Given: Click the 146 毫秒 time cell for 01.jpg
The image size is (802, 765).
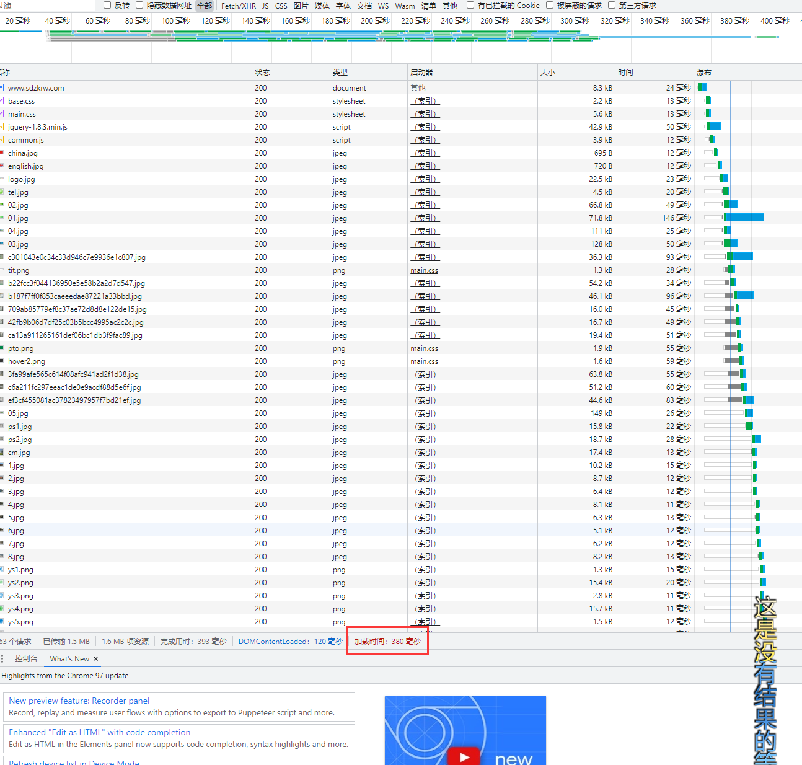Looking at the screenshot, I should click(x=676, y=218).
